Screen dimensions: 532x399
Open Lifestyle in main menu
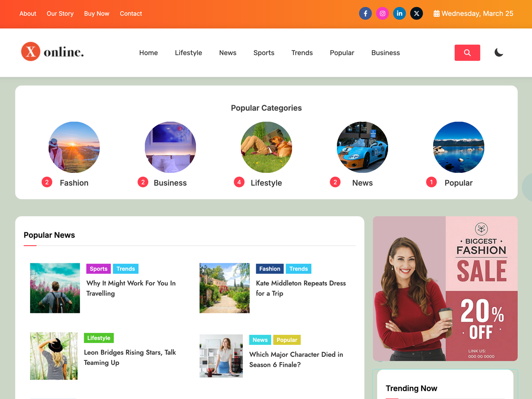pyautogui.click(x=188, y=53)
